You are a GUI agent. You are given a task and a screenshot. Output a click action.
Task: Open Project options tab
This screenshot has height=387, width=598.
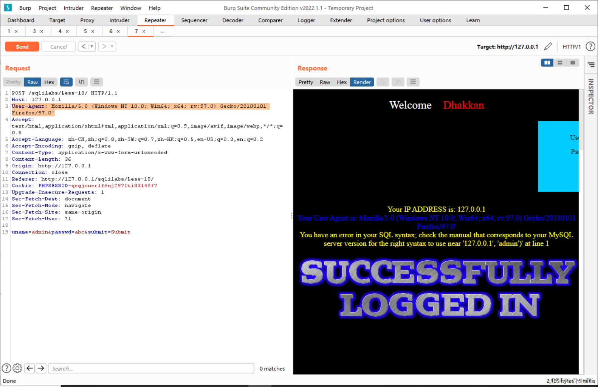pos(386,20)
